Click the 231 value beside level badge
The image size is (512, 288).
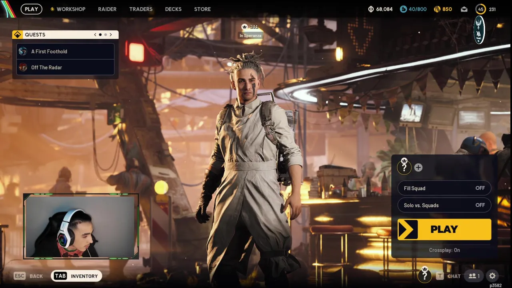click(492, 9)
